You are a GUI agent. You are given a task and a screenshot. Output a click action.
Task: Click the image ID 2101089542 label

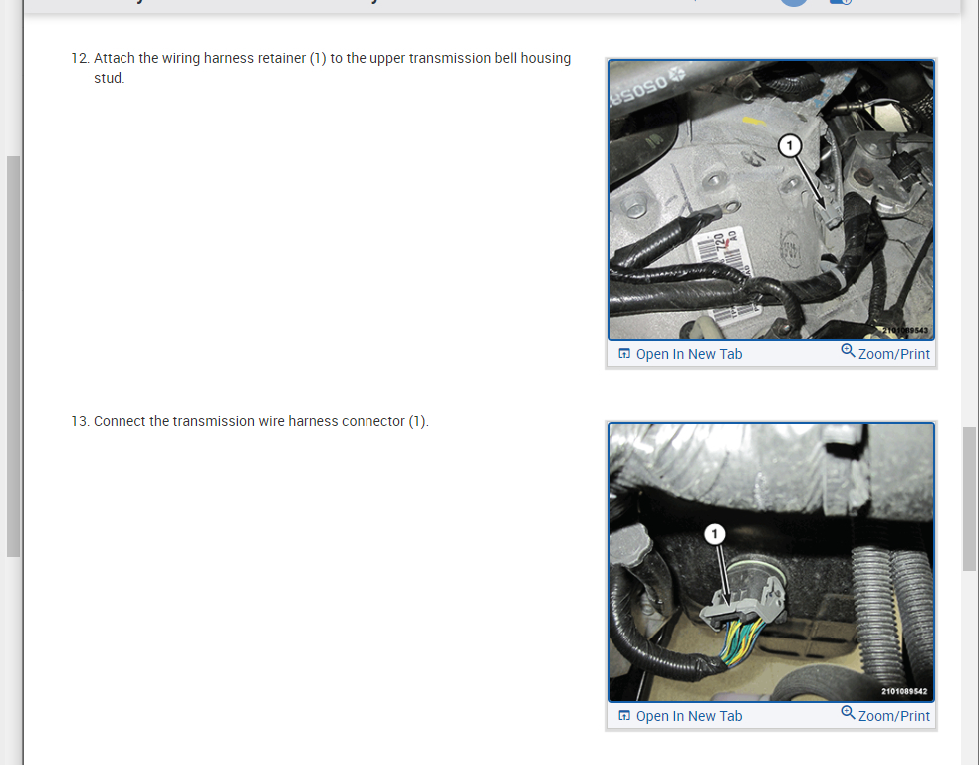point(904,692)
